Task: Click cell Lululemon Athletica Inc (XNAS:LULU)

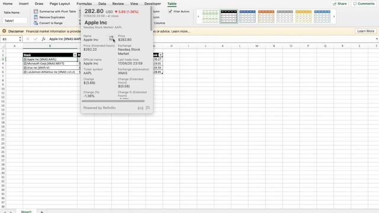Action: point(50,72)
